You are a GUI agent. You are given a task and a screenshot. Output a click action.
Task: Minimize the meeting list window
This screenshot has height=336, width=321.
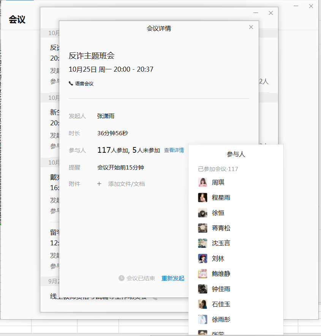click(x=256, y=13)
